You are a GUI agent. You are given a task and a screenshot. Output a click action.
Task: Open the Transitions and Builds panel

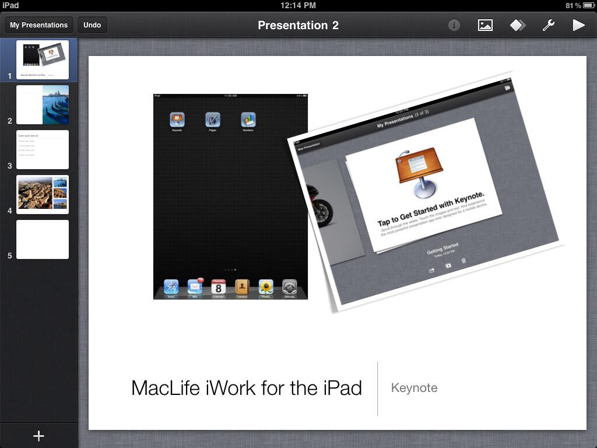point(517,25)
